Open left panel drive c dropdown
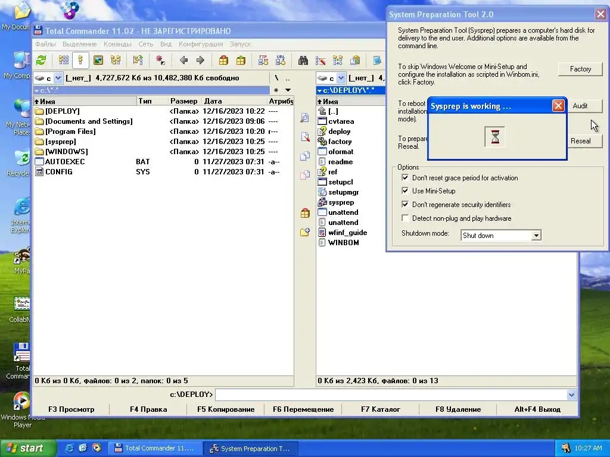 [x=58, y=78]
